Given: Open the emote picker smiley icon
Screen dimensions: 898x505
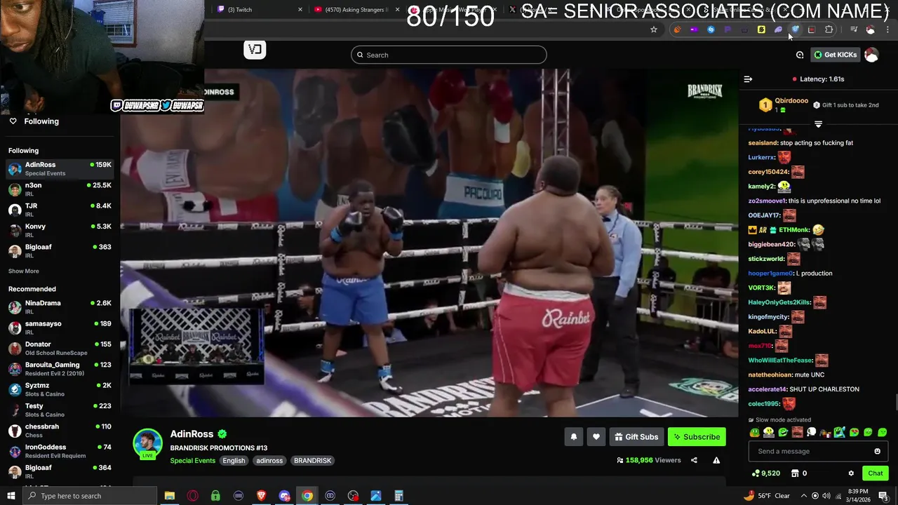Looking at the screenshot, I should pos(877,451).
